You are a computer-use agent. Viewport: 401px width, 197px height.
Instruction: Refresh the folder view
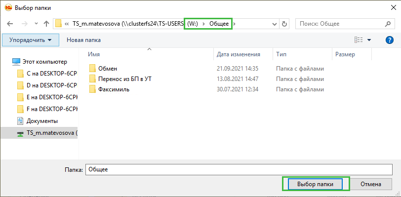[x=284, y=24]
